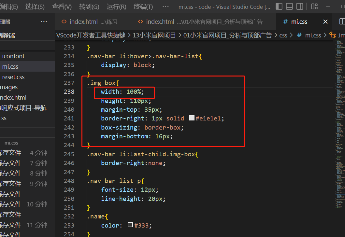
Task: Open mi.css in the explorer tree
Action: click(x=27, y=66)
